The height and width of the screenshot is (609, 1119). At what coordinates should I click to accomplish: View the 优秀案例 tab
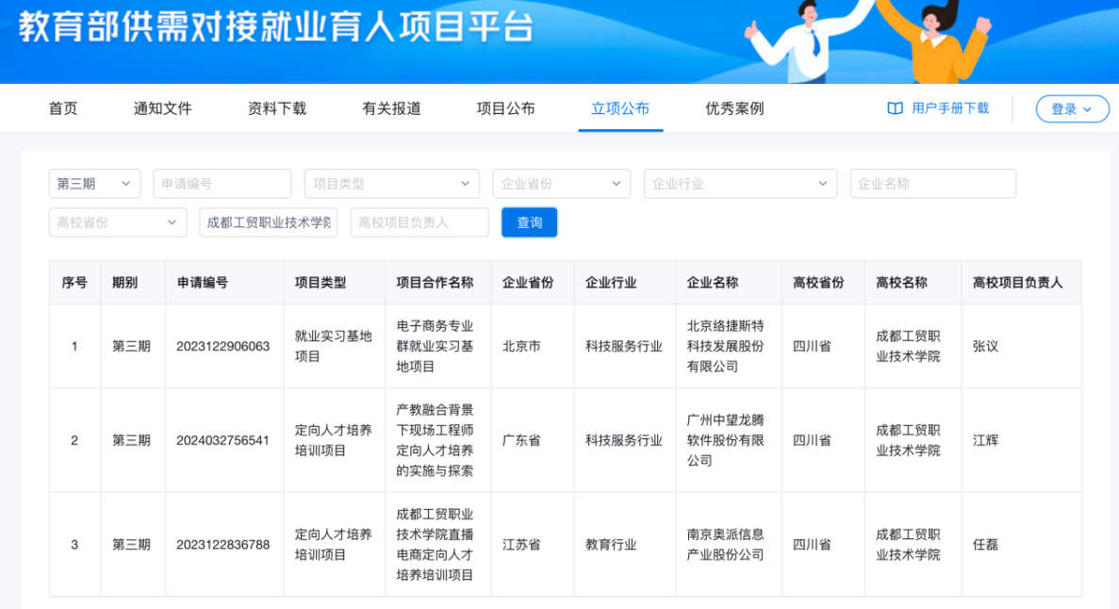[x=734, y=108]
